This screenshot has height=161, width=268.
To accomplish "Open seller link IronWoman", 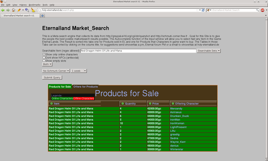I will click(177, 123).
